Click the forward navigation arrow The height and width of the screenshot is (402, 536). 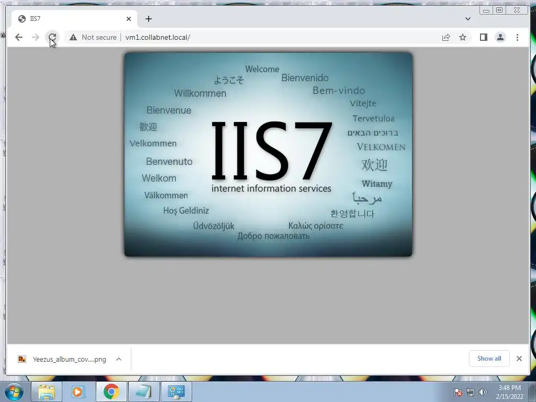(36, 37)
